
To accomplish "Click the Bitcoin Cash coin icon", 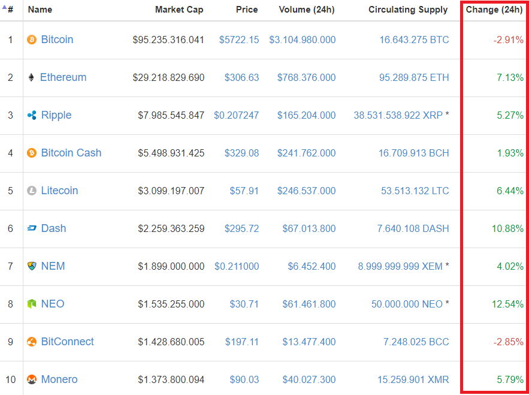I will (32, 153).
